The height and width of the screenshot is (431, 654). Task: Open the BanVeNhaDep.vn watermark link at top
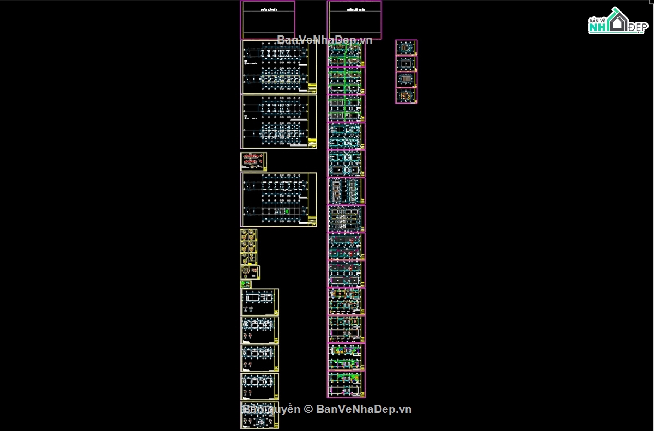(325, 39)
